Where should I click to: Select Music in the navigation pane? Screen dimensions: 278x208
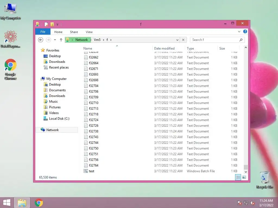(x=53, y=102)
